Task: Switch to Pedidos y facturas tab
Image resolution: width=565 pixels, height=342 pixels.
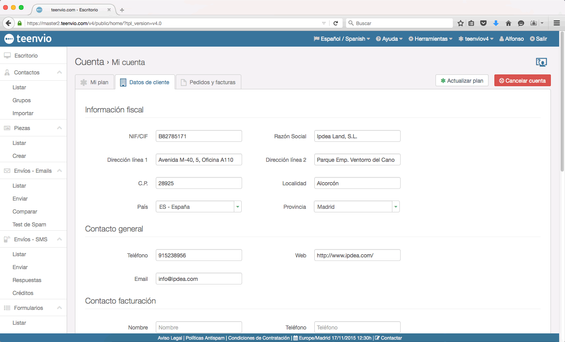Action: [208, 82]
